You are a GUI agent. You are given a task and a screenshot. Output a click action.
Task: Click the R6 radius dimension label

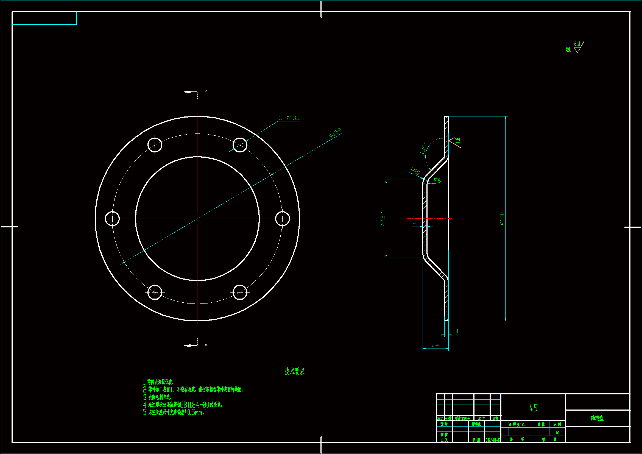click(x=437, y=181)
